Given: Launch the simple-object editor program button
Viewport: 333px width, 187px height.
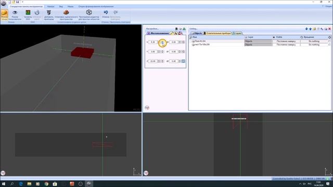Looking at the screenshot, I should click(x=89, y=15).
